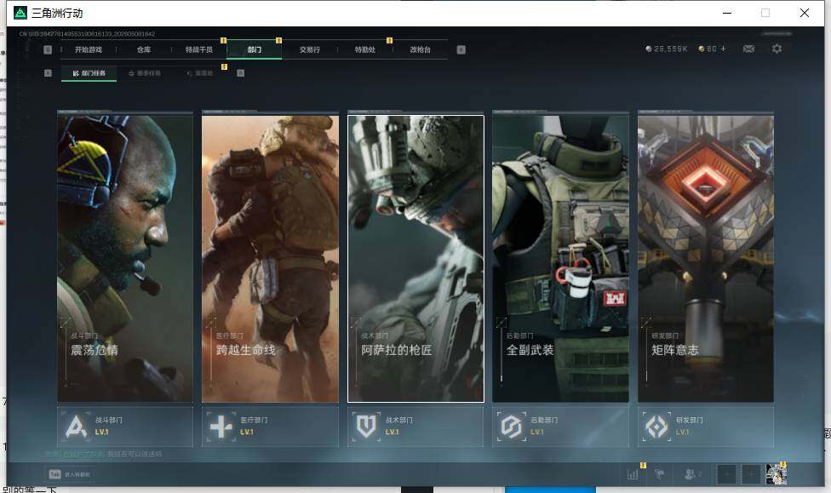
Task: Click the chat message line above bottom bar
Action: (x=103, y=455)
